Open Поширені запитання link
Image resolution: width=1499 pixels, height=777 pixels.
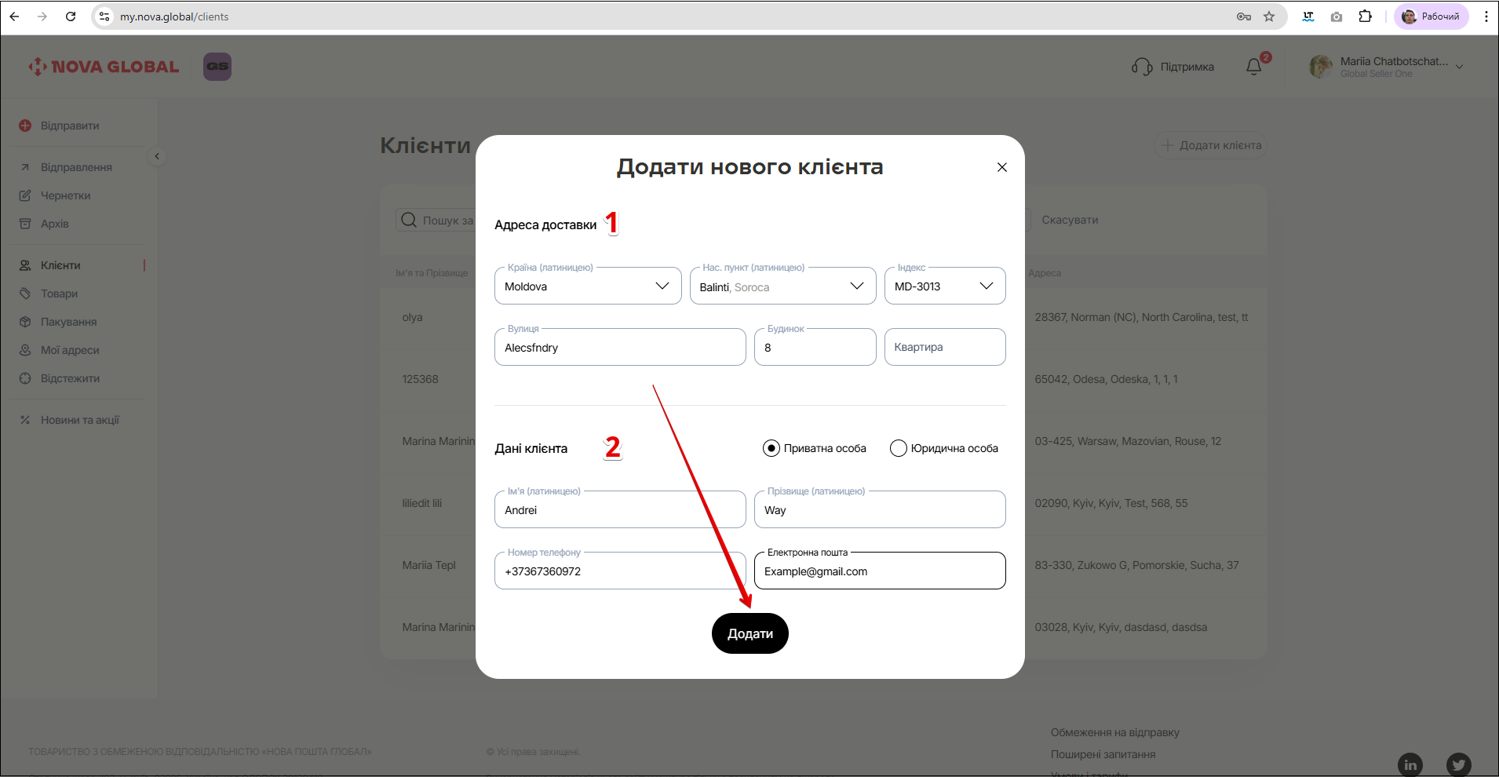click(x=1103, y=754)
